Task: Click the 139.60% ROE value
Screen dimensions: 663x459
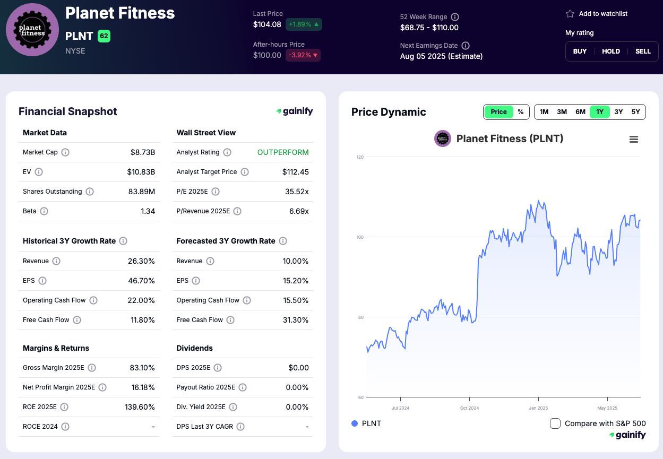Action: [140, 407]
